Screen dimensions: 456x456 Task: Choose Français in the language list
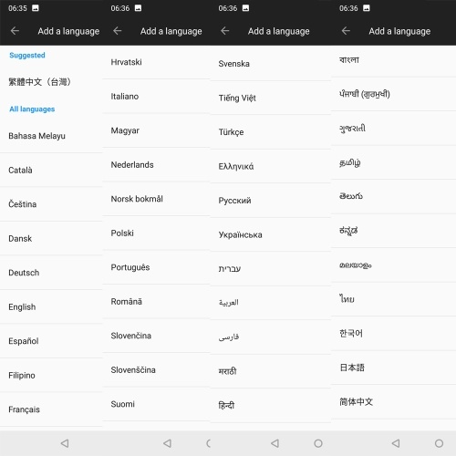51,409
